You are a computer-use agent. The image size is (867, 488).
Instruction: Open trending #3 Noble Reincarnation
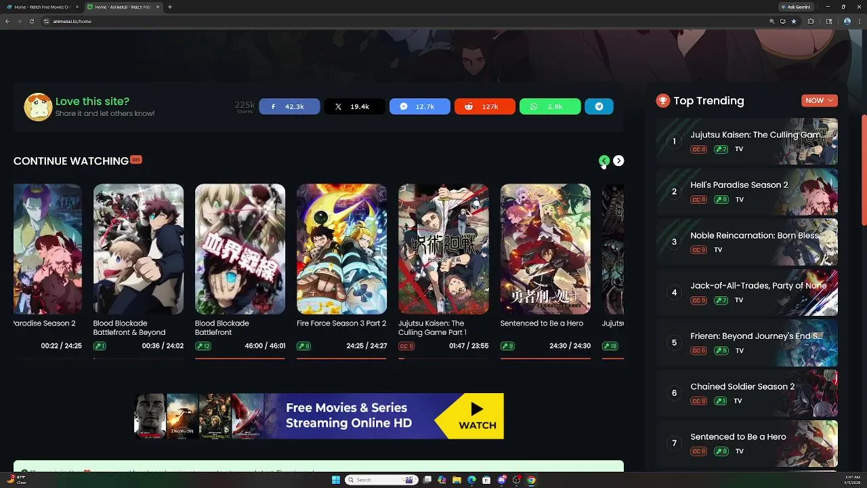click(x=746, y=241)
